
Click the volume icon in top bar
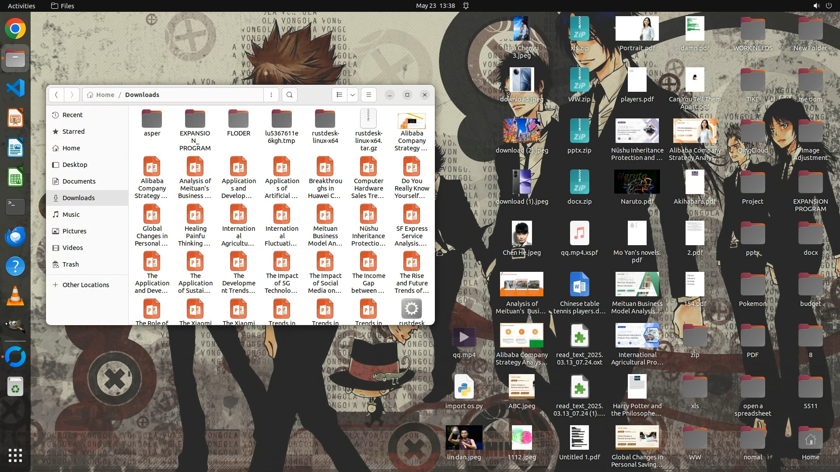tap(816, 6)
